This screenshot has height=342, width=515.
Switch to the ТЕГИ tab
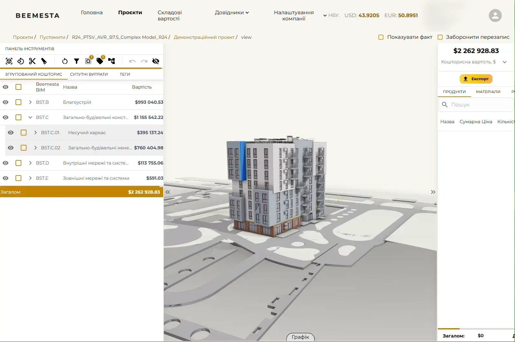(x=125, y=74)
